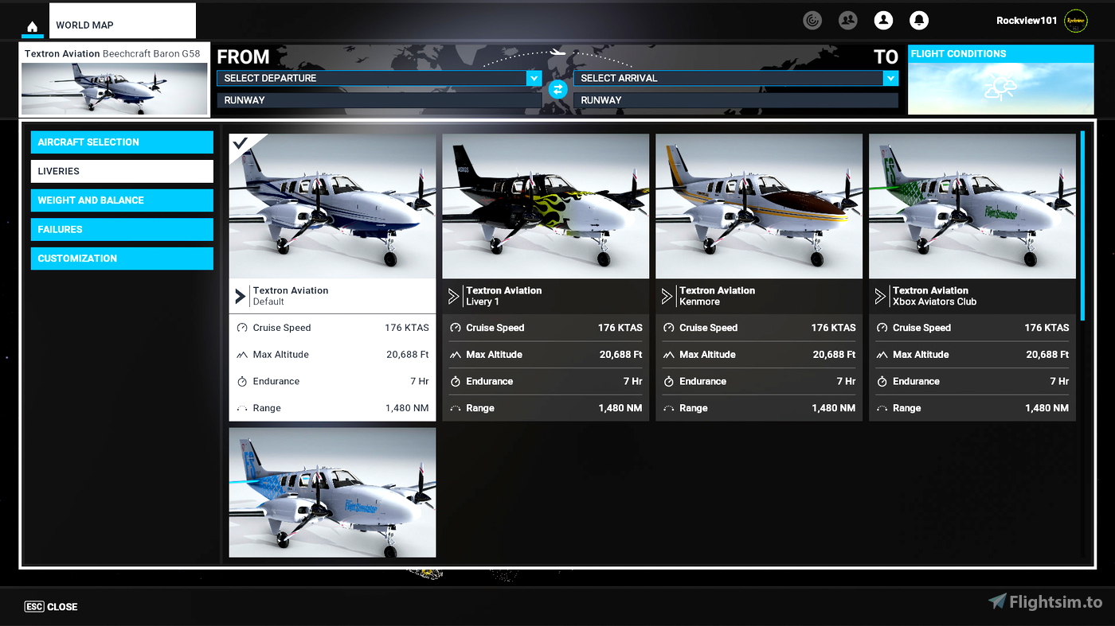Click the swirl icon in the top-right cluster
This screenshot has height=626, width=1115.
click(x=812, y=20)
